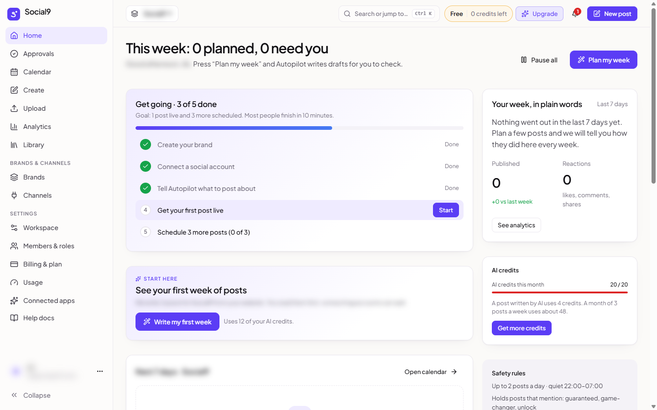Click Write my first week button

pos(177,322)
